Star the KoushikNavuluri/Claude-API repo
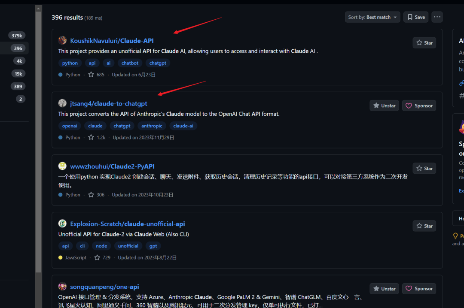The image size is (464, 308). point(424,43)
